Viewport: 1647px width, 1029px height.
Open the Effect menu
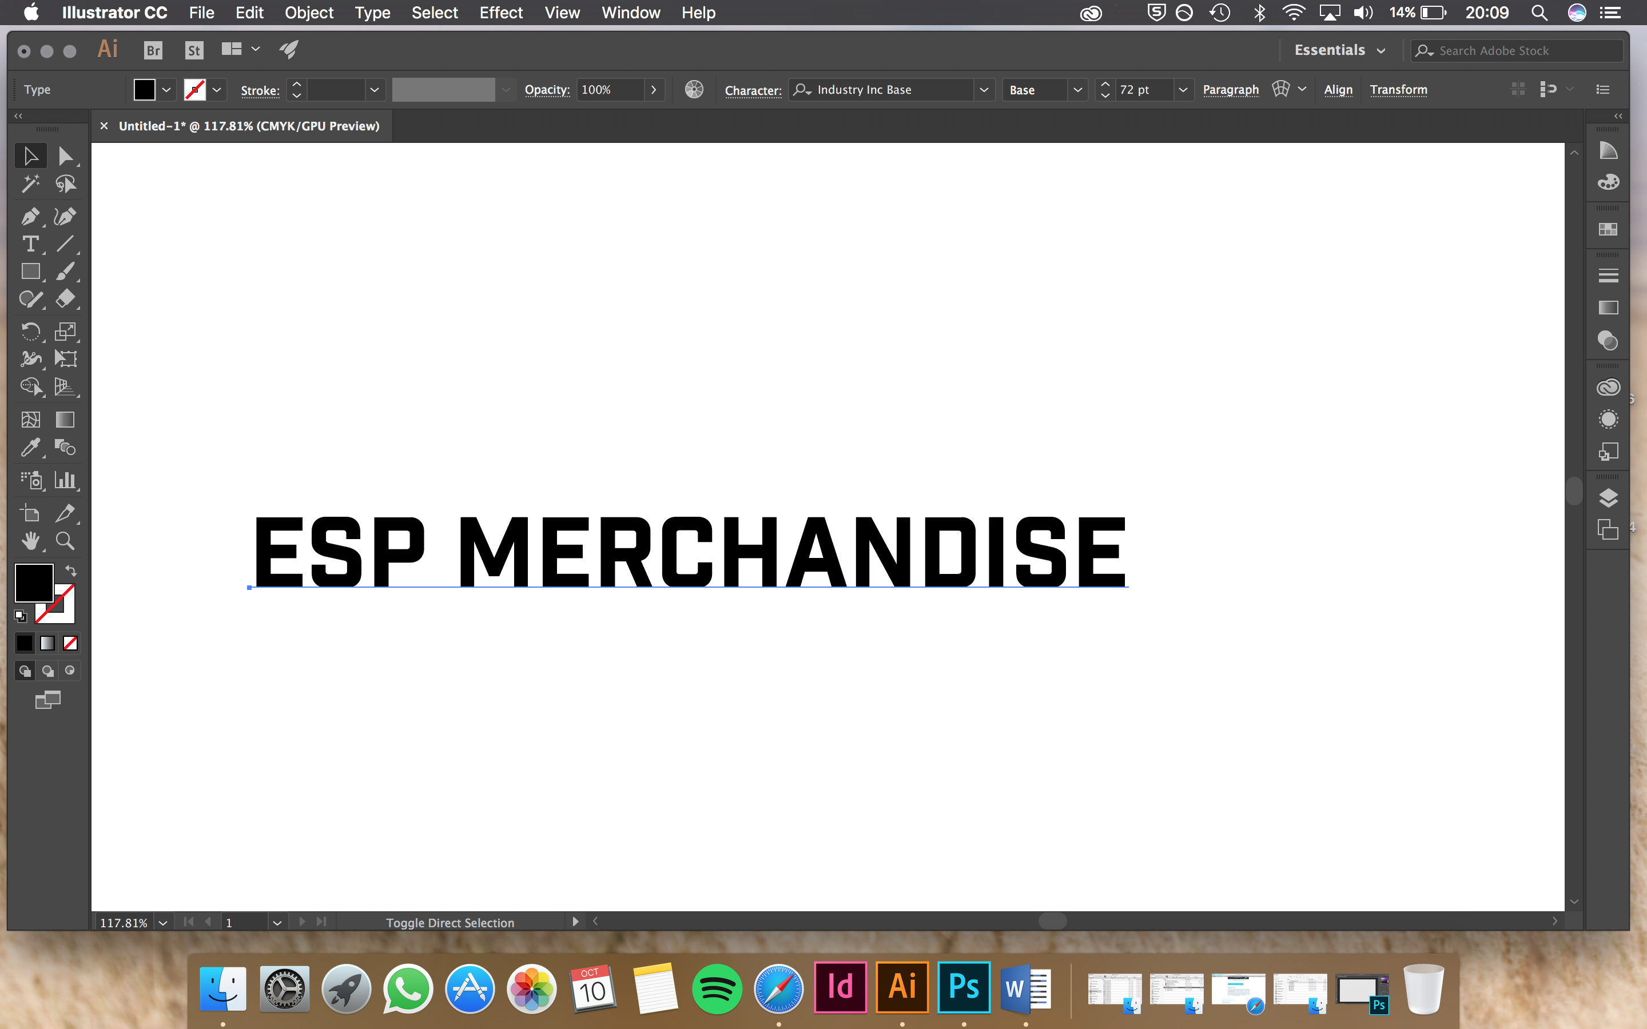[x=501, y=12]
